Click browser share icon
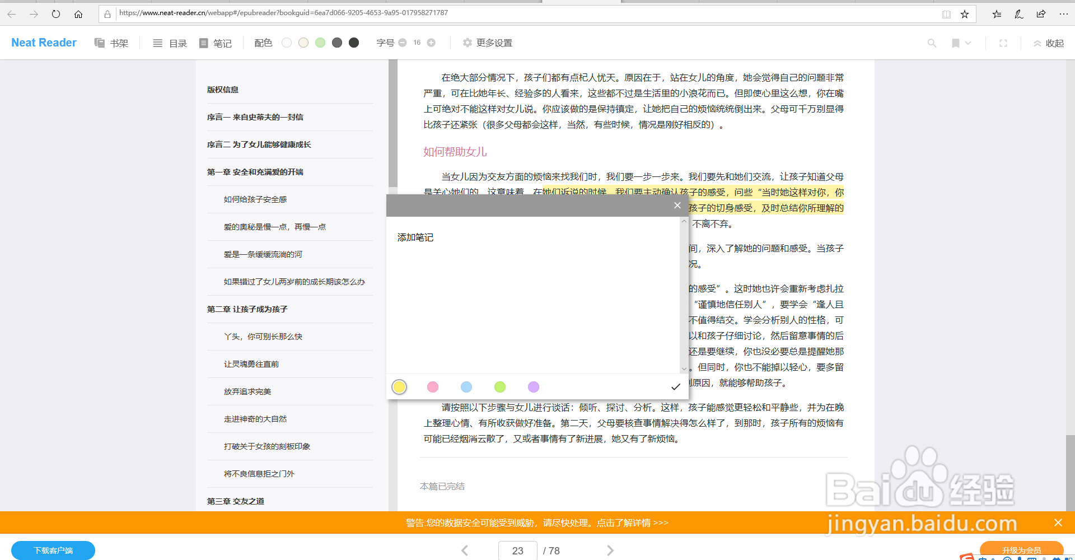This screenshot has width=1075, height=560. tap(1041, 14)
